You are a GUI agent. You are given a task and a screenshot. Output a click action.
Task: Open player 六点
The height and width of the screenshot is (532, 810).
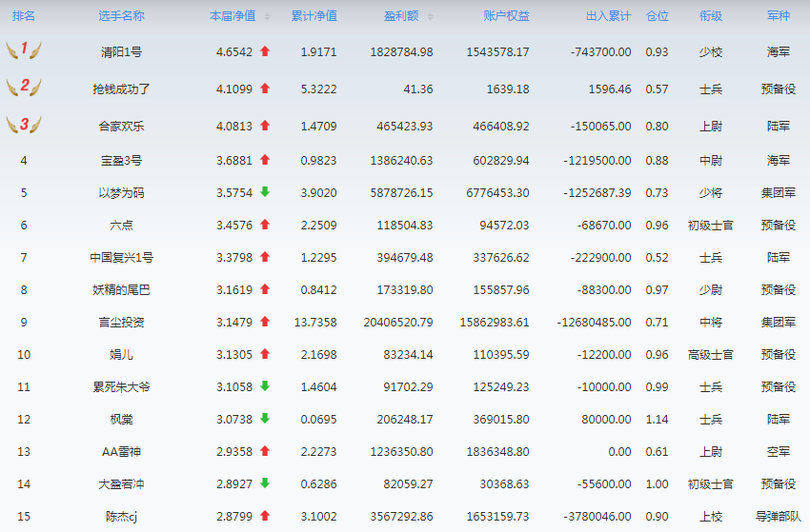tap(121, 226)
